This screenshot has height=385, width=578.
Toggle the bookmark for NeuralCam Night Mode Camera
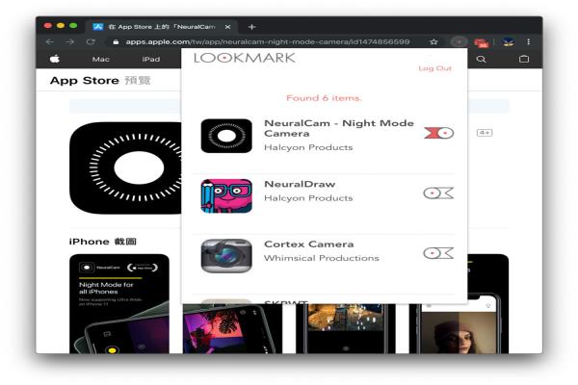(438, 133)
